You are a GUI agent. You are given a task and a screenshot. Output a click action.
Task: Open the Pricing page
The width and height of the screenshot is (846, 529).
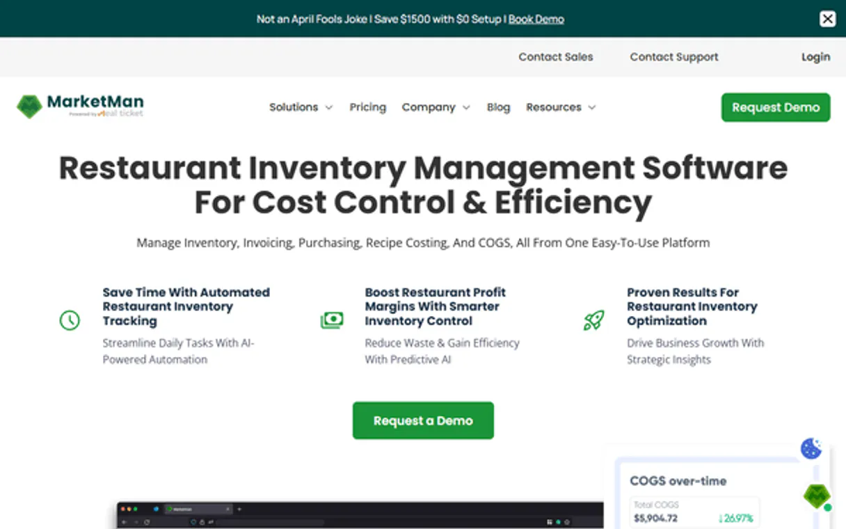[367, 107]
